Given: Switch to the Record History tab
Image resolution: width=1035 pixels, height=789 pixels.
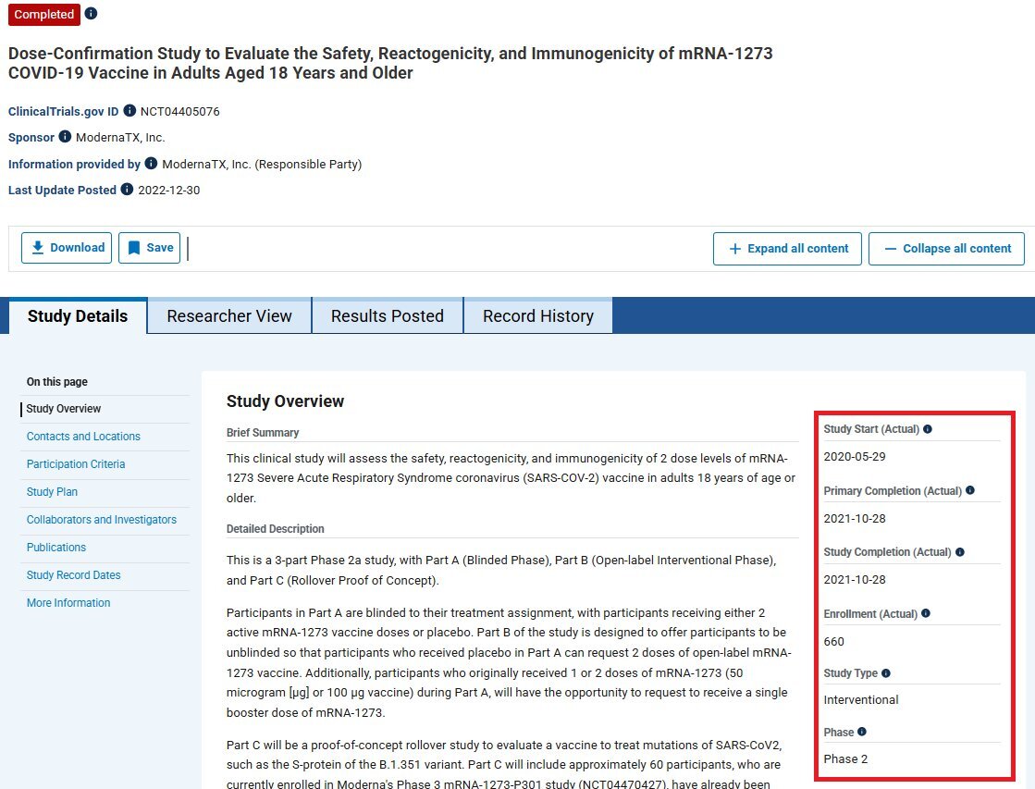Looking at the screenshot, I should click(x=538, y=315).
